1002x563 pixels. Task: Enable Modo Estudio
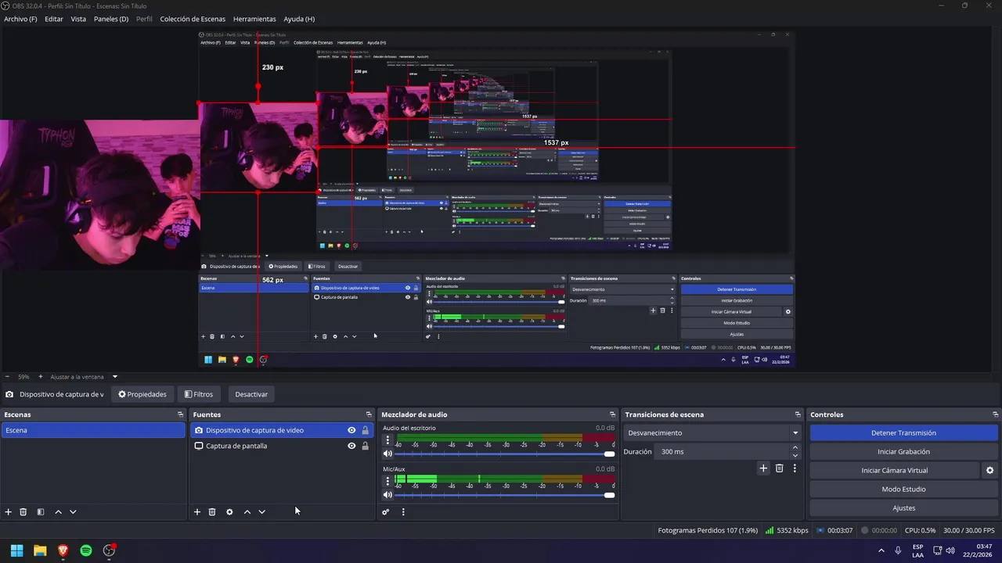click(903, 489)
